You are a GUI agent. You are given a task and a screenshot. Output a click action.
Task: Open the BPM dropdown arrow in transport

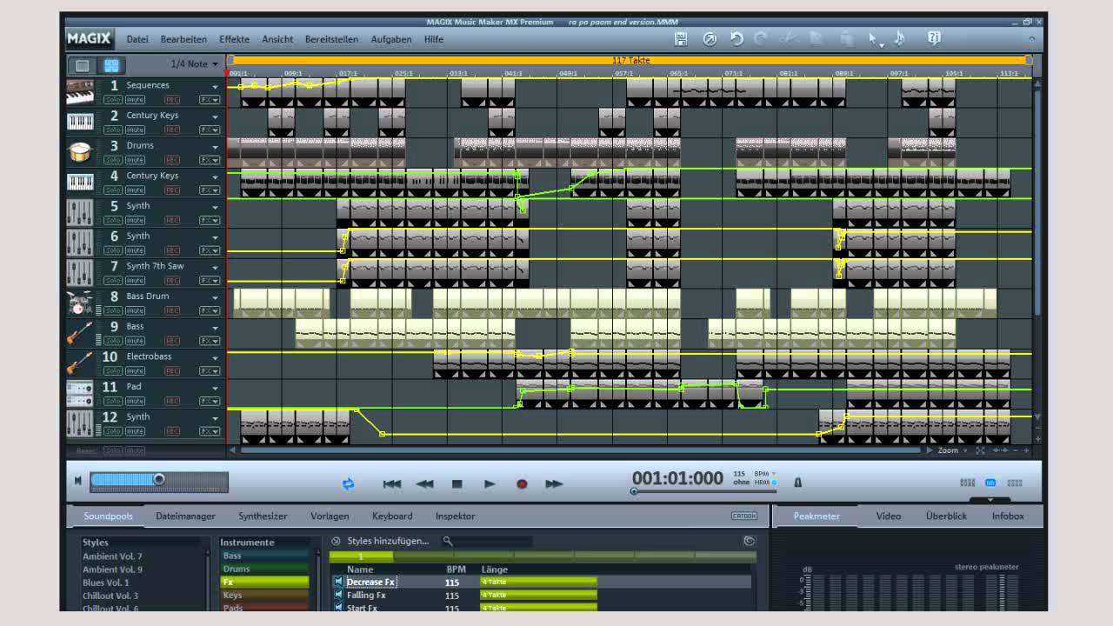[x=774, y=474]
